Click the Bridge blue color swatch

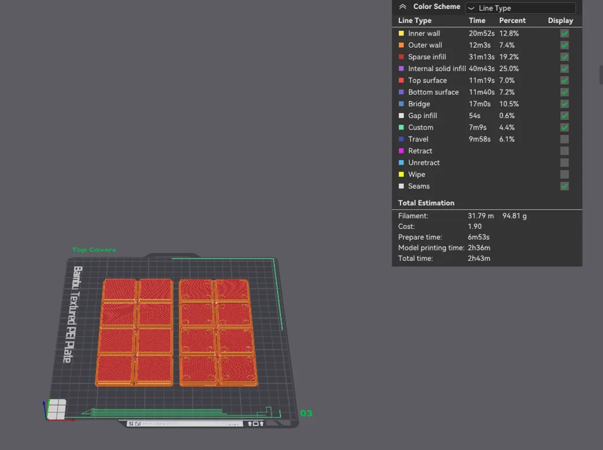coord(401,104)
